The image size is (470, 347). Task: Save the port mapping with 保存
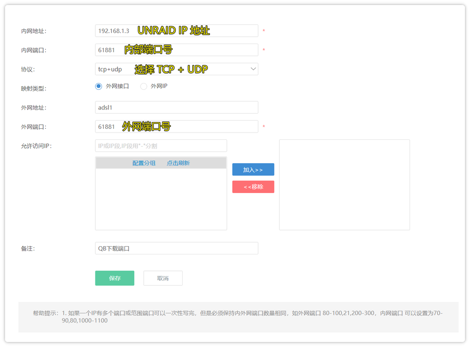click(x=115, y=278)
